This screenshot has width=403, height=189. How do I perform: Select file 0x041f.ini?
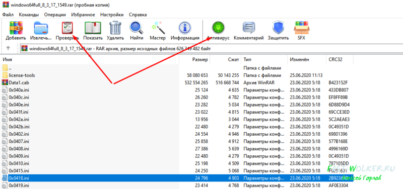point(19,112)
